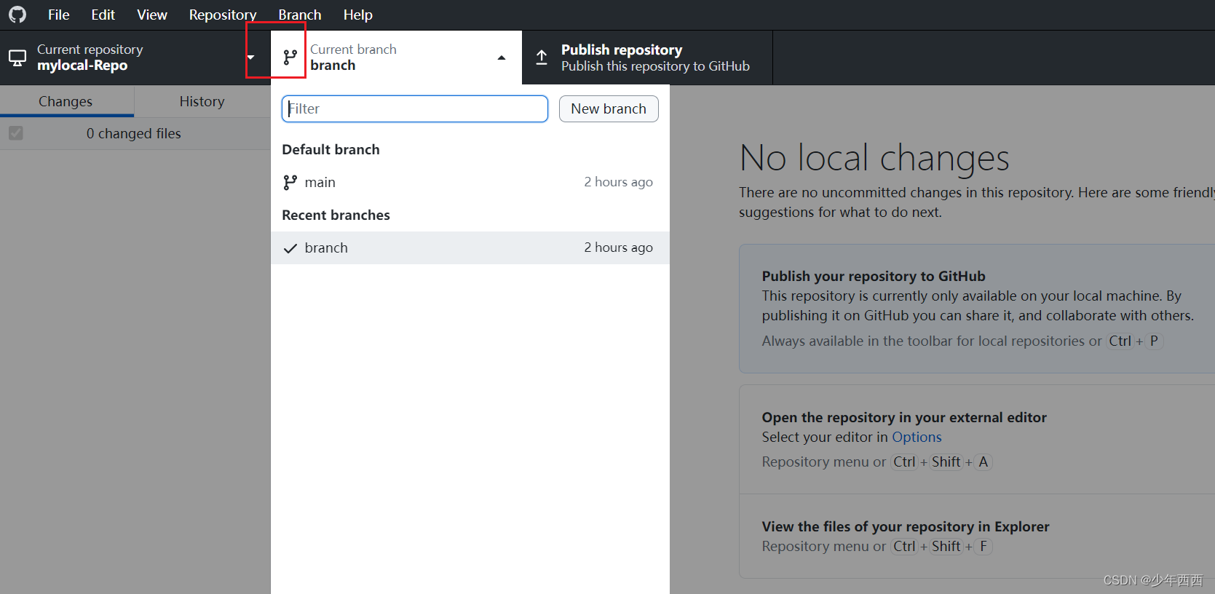
Task: Select the recent branch named branch
Action: click(x=470, y=247)
